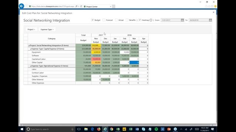
Task: Open PowerPoint from the taskbar
Action: 169,129
